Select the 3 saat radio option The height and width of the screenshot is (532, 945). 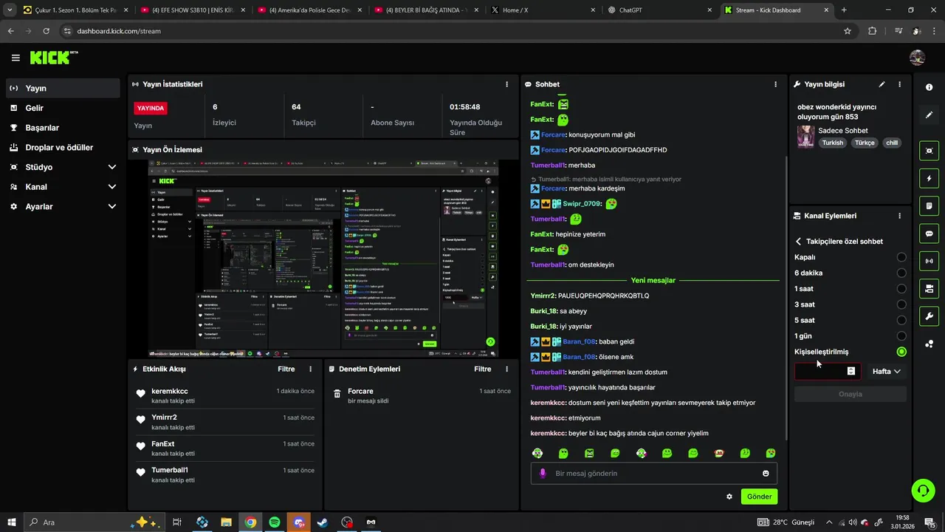click(901, 304)
